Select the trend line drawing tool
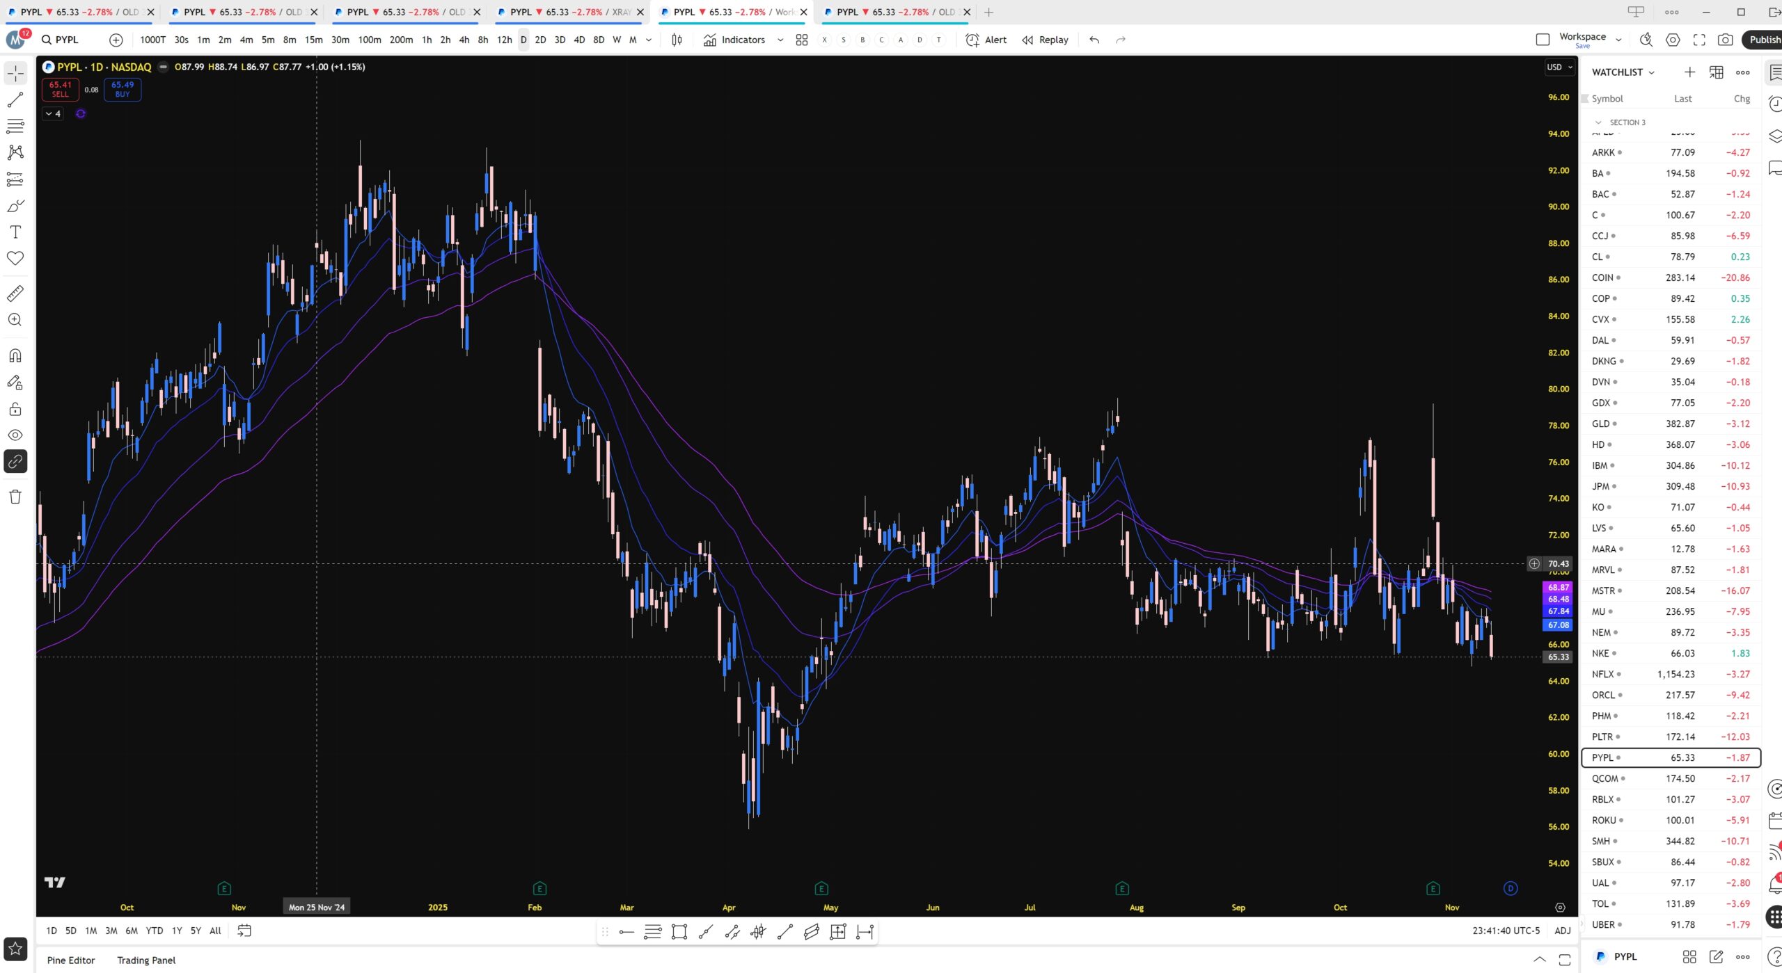The image size is (1782, 973). click(15, 100)
